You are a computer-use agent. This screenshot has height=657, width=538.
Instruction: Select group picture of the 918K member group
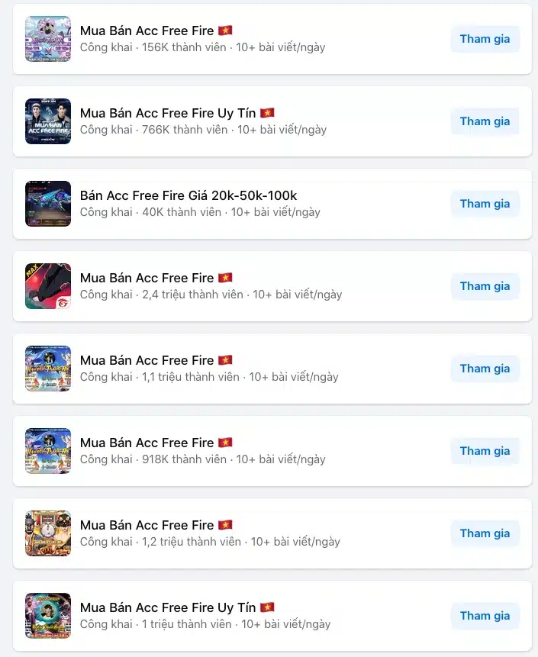[x=48, y=451]
